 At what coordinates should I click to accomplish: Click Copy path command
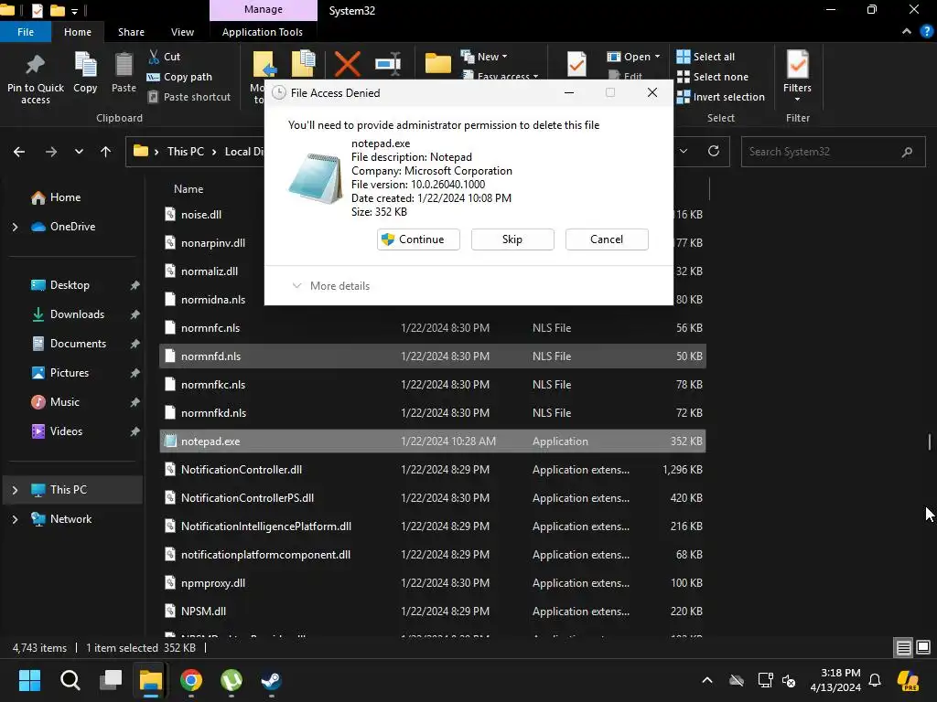(x=179, y=77)
